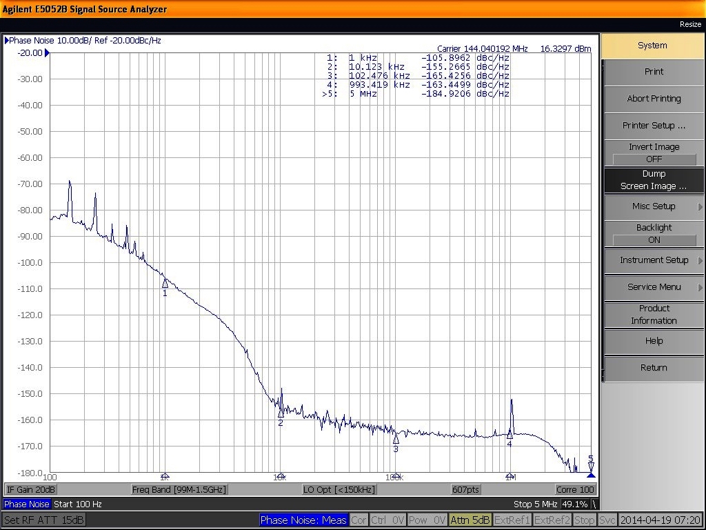Click the Attn 5dB status indicator
The image size is (706, 530).
470,520
